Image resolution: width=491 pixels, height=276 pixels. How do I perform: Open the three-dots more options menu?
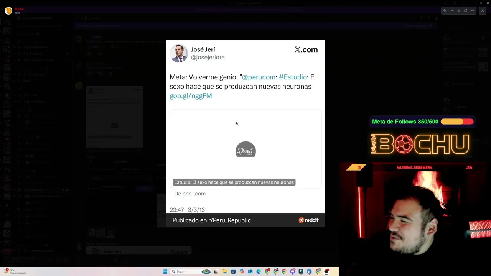point(473,11)
